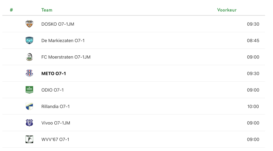Click the Rillandia shield logo

[29, 106]
